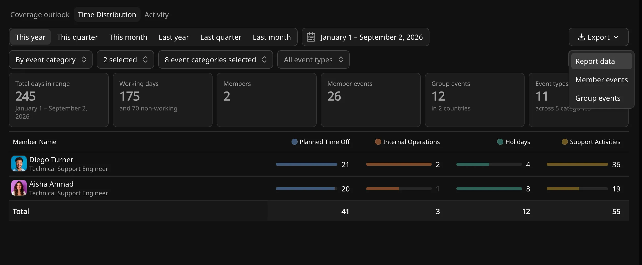
Task: Click the Holidays green legend dot
Action: point(500,142)
